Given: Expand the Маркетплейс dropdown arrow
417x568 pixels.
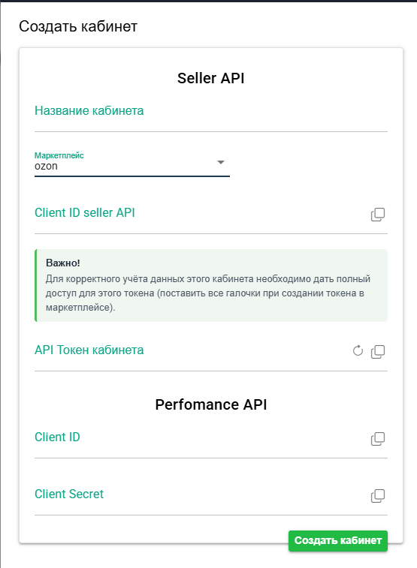Looking at the screenshot, I should [220, 162].
